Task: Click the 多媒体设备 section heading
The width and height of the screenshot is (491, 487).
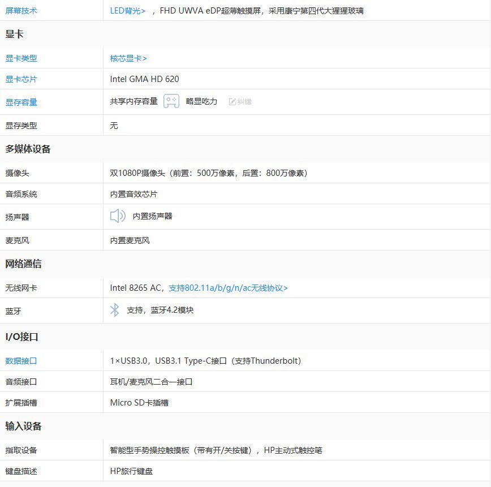Action: (x=28, y=149)
